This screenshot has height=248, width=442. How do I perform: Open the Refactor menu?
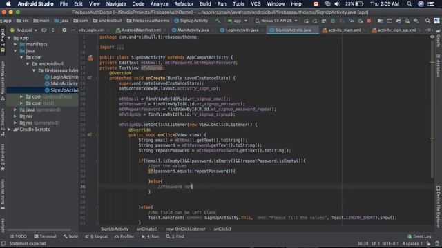coord(184,4)
